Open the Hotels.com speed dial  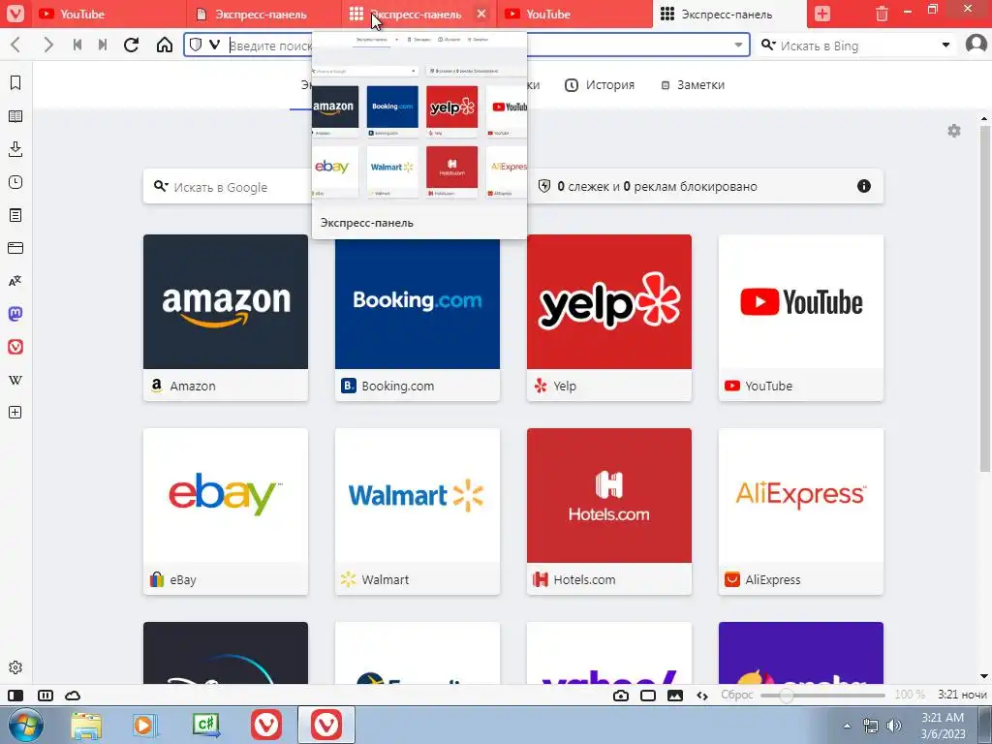pyautogui.click(x=608, y=511)
